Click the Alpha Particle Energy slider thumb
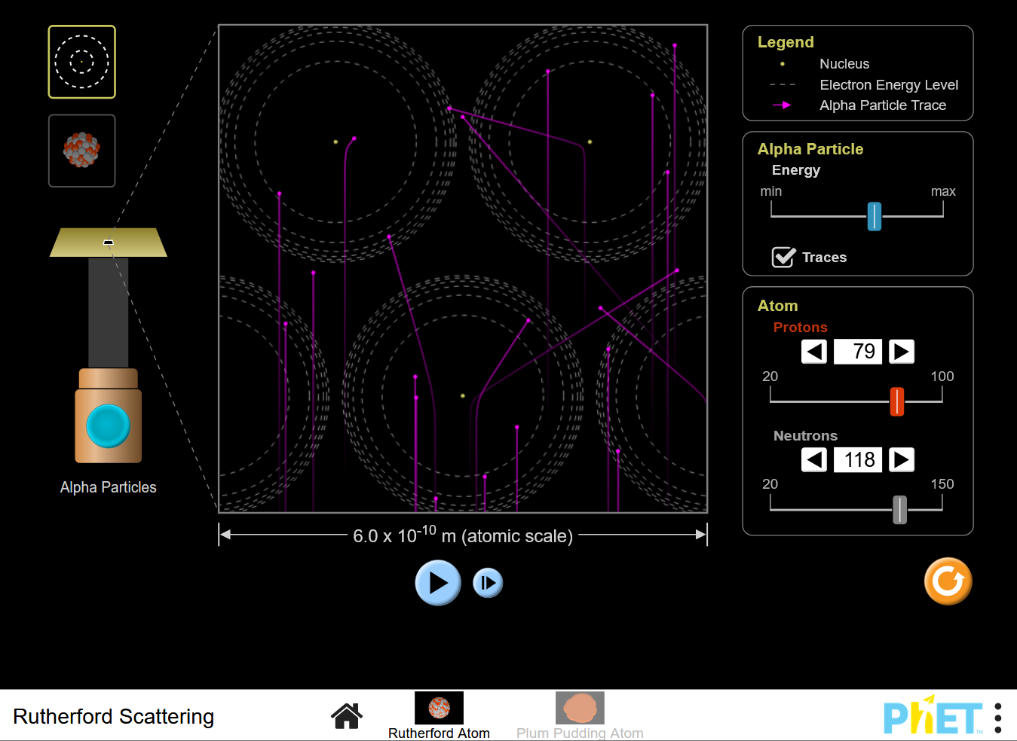Screen dimensions: 1017x741 (x=874, y=216)
